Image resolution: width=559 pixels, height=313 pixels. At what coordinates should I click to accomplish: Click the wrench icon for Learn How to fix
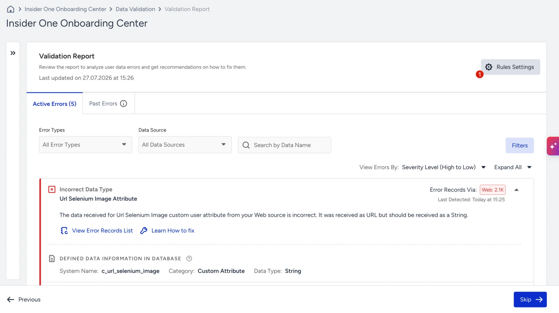[144, 231]
